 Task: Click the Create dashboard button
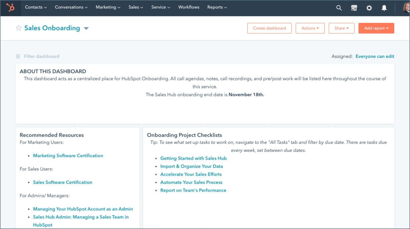tap(269, 28)
